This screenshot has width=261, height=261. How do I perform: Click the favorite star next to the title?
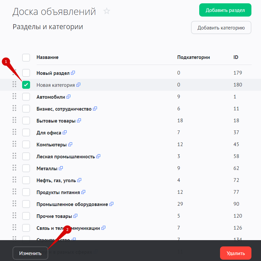106,11
